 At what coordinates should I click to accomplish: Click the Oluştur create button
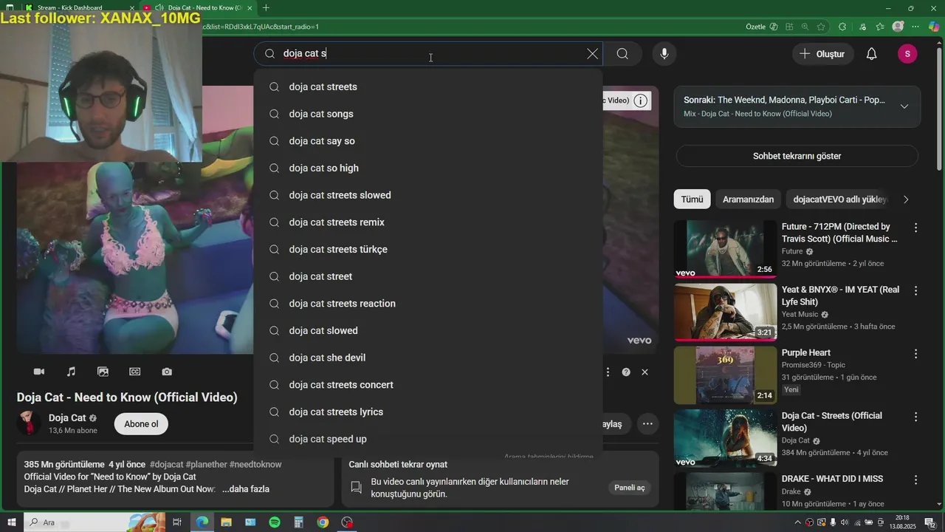point(823,54)
